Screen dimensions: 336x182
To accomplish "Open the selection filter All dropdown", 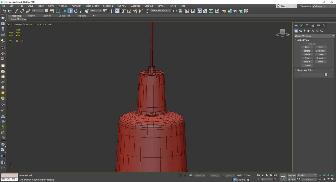I will (x=37, y=11).
